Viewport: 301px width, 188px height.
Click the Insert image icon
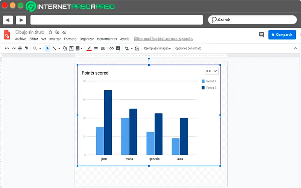tap(78, 49)
